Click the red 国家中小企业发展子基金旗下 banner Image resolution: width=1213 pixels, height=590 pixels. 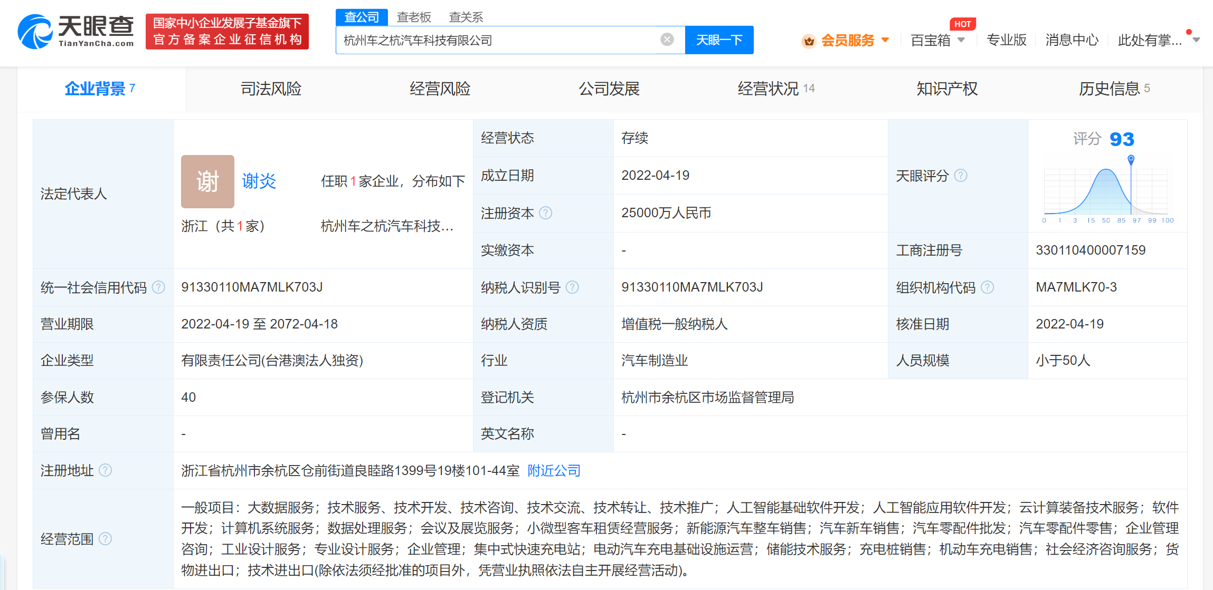(227, 32)
